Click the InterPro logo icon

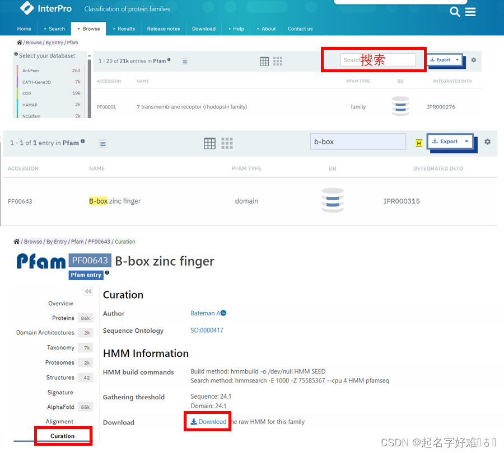[x=27, y=8]
